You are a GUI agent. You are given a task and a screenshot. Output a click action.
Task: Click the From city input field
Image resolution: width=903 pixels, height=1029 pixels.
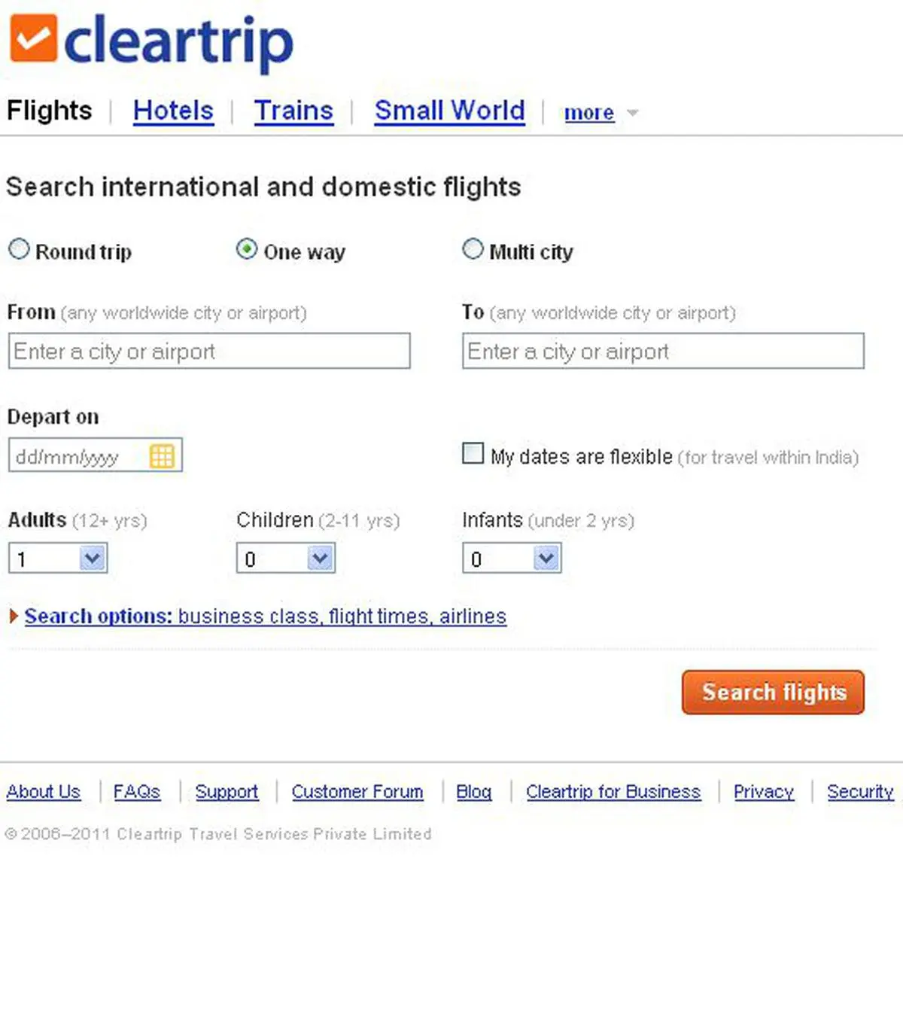[x=209, y=351]
